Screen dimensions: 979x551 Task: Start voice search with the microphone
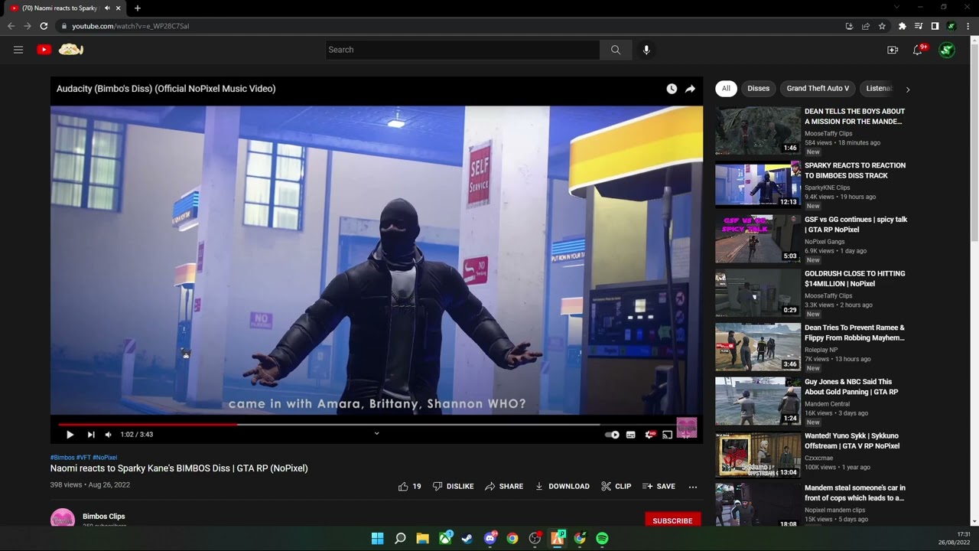coord(646,50)
